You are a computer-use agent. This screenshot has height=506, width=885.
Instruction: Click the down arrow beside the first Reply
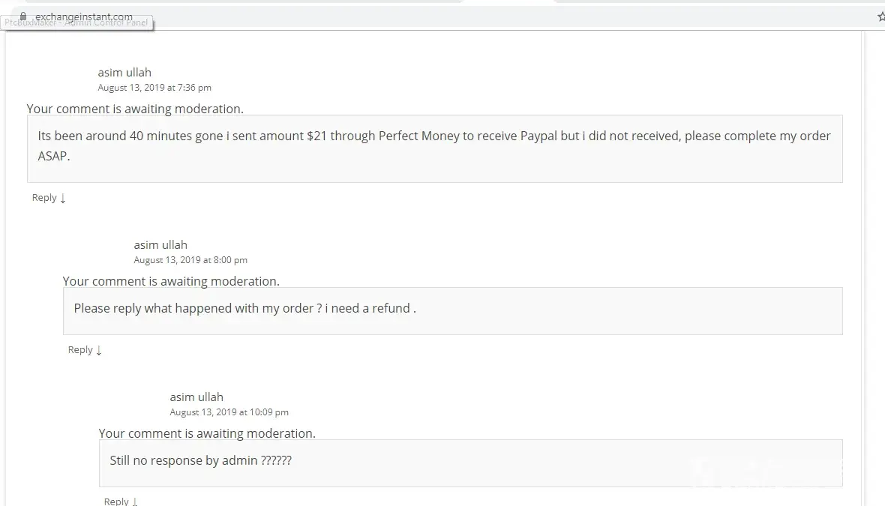pyautogui.click(x=63, y=198)
